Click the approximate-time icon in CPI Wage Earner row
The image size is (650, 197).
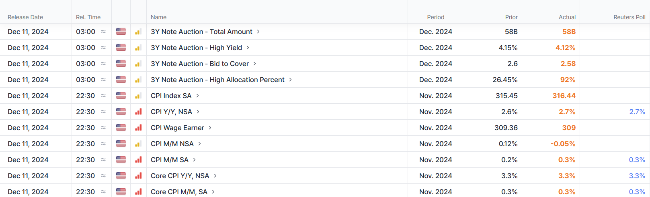click(103, 128)
